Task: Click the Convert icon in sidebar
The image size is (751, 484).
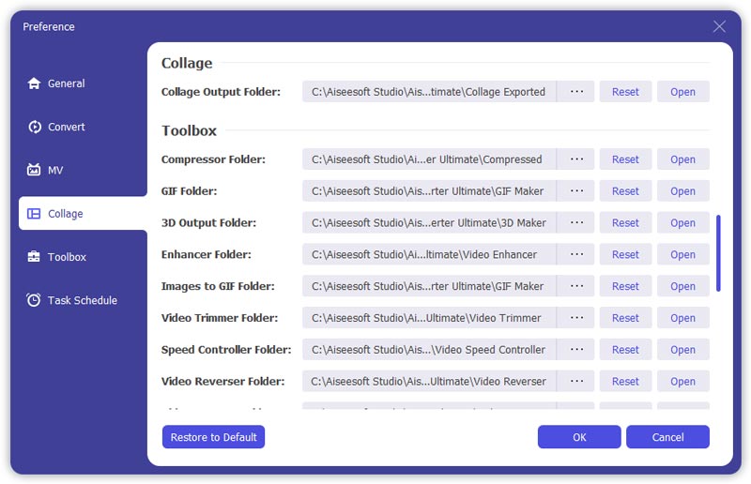Action: 35,127
